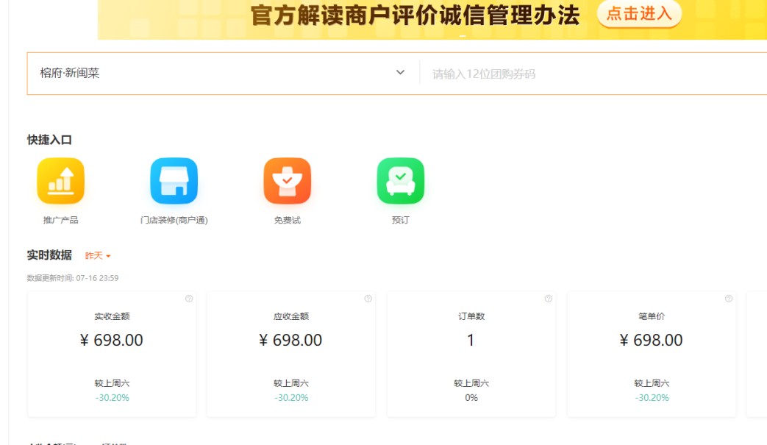Click the help icon on 笔单价 card
This screenshot has height=445, width=767.
point(729,299)
